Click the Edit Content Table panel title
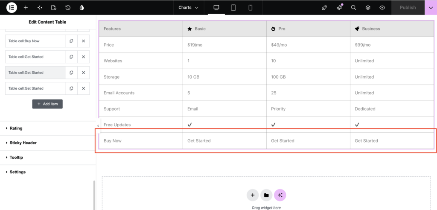The image size is (437, 210). [47, 22]
